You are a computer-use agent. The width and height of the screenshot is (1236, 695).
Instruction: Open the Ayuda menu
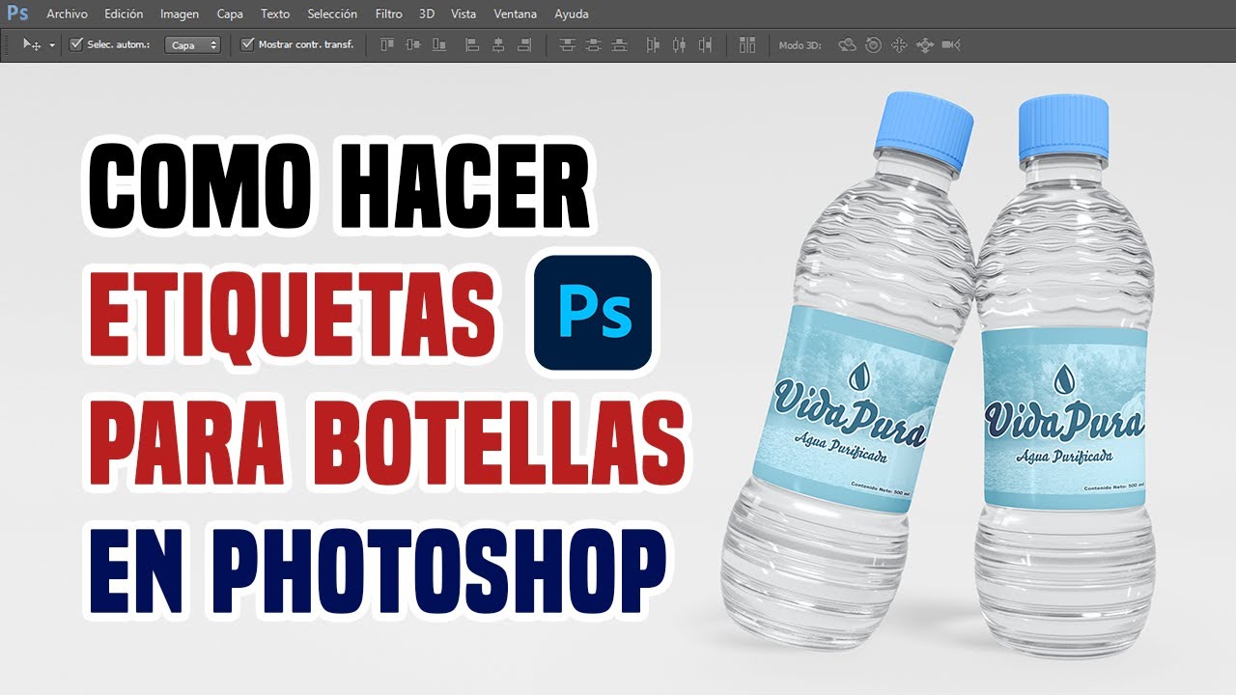point(572,14)
